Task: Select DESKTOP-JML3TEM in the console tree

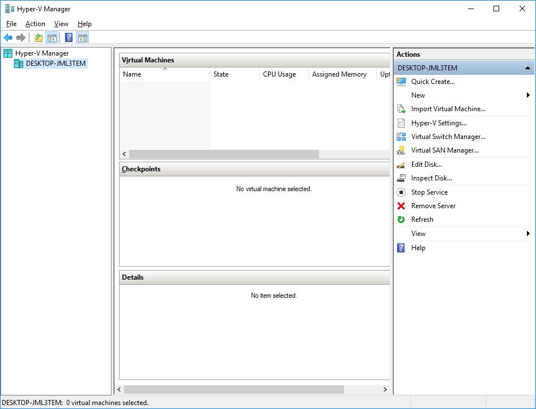Action: tap(56, 64)
